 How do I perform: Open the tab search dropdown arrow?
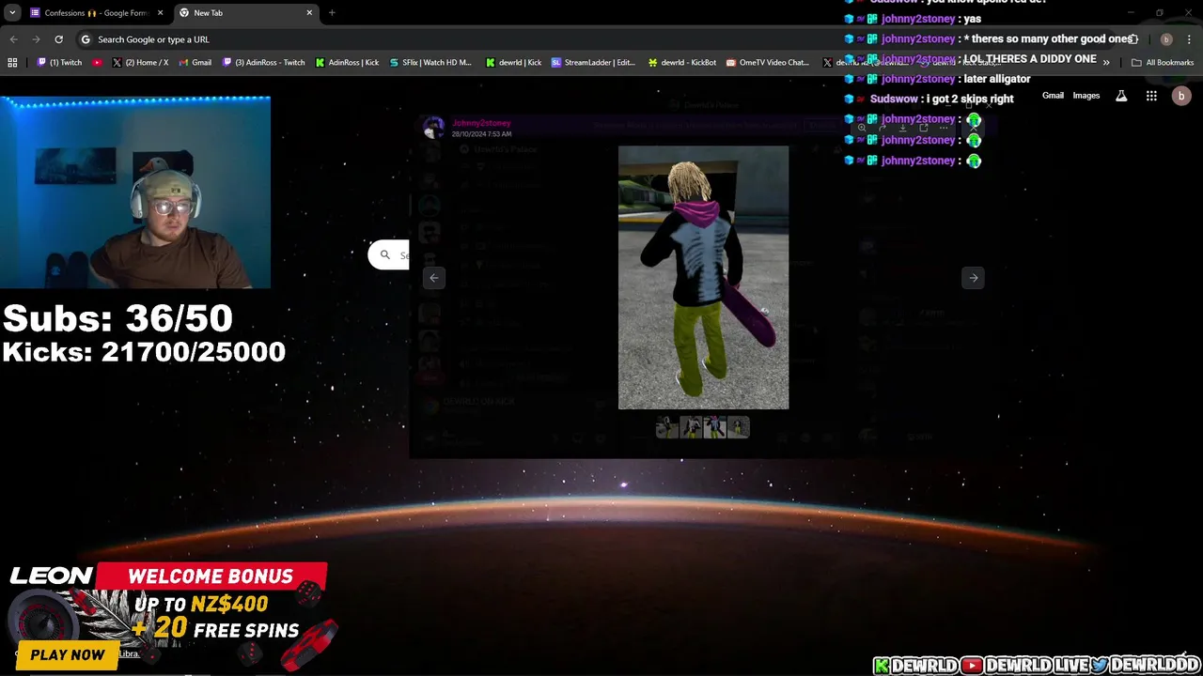[x=12, y=13]
